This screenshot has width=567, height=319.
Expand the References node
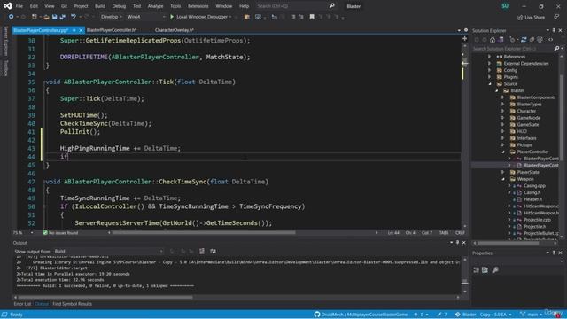pos(489,57)
